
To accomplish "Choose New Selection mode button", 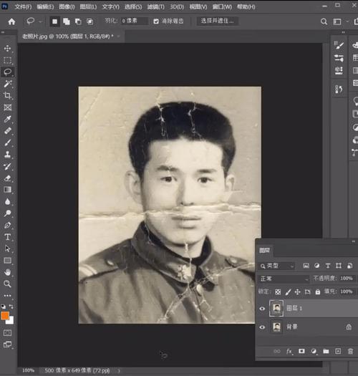I will [x=54, y=21].
